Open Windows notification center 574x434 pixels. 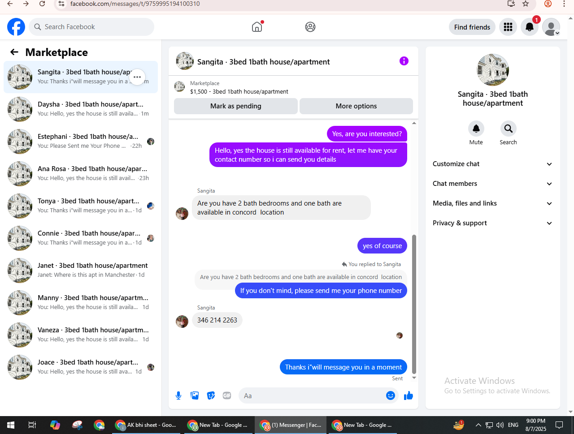point(559,425)
